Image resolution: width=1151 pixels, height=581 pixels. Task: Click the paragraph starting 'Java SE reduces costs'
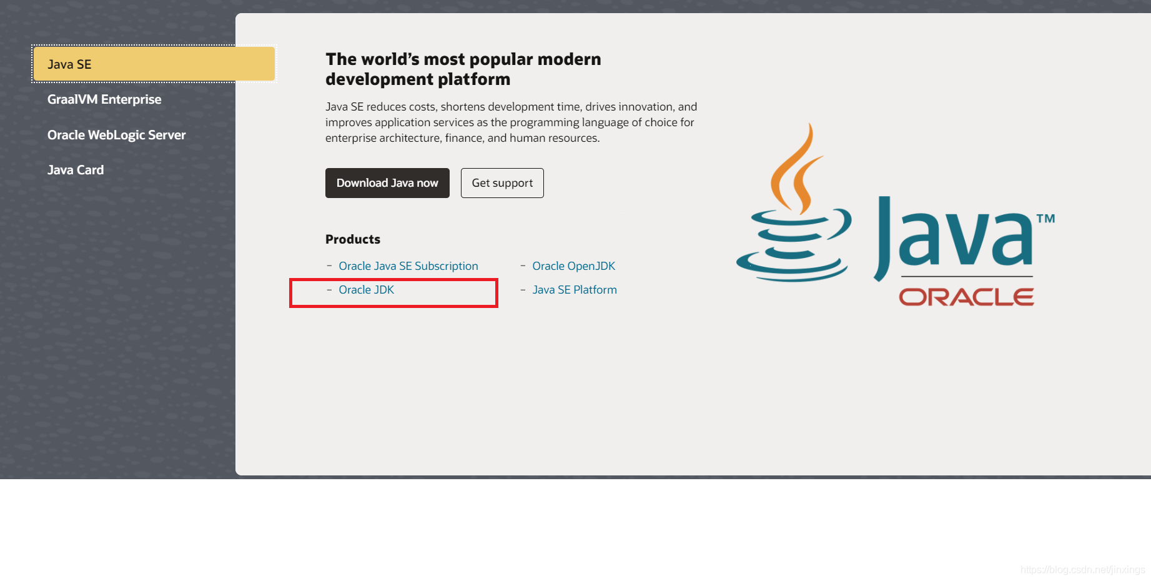click(511, 122)
